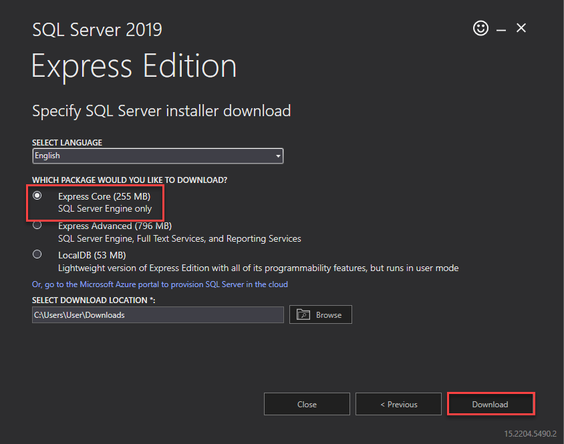Start the installer with Download button
The height and width of the screenshot is (444, 564).
click(x=491, y=404)
